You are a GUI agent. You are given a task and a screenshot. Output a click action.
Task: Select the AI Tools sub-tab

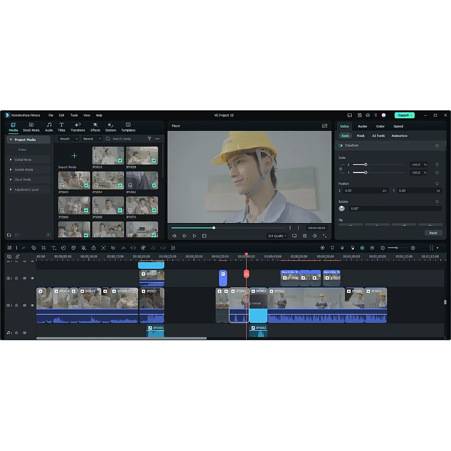(x=378, y=136)
